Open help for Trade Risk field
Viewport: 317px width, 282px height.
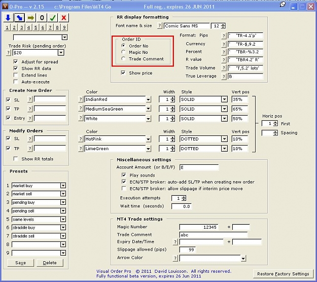(x=8, y=53)
